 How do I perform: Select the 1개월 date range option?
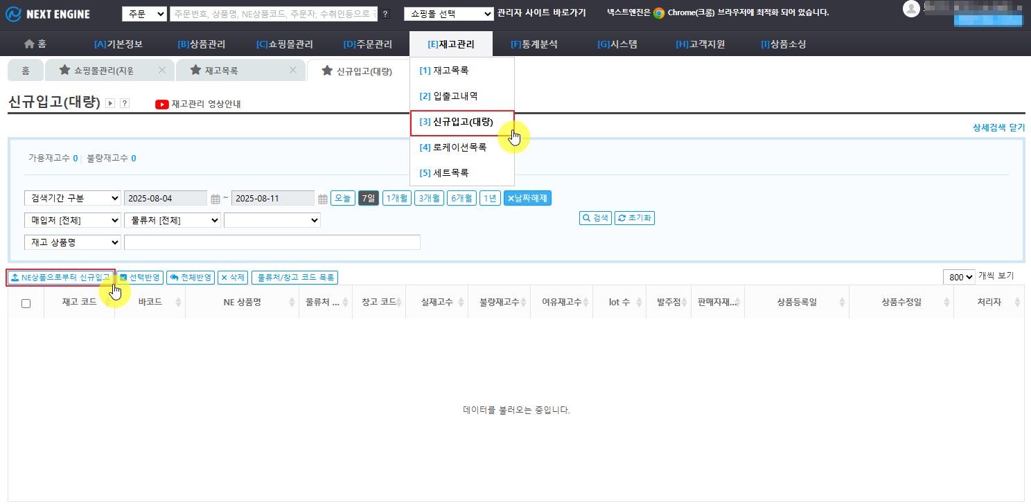pyautogui.click(x=397, y=198)
